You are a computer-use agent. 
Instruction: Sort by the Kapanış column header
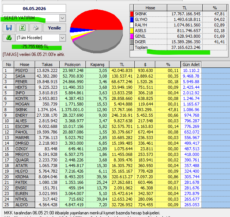point(97,65)
